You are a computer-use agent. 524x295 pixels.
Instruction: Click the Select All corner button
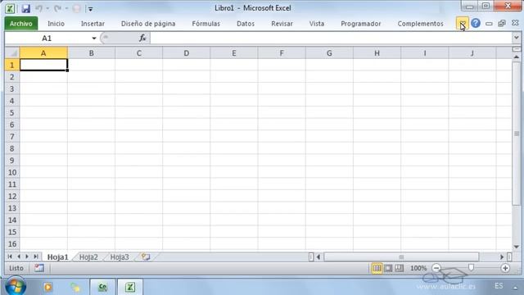(x=12, y=52)
